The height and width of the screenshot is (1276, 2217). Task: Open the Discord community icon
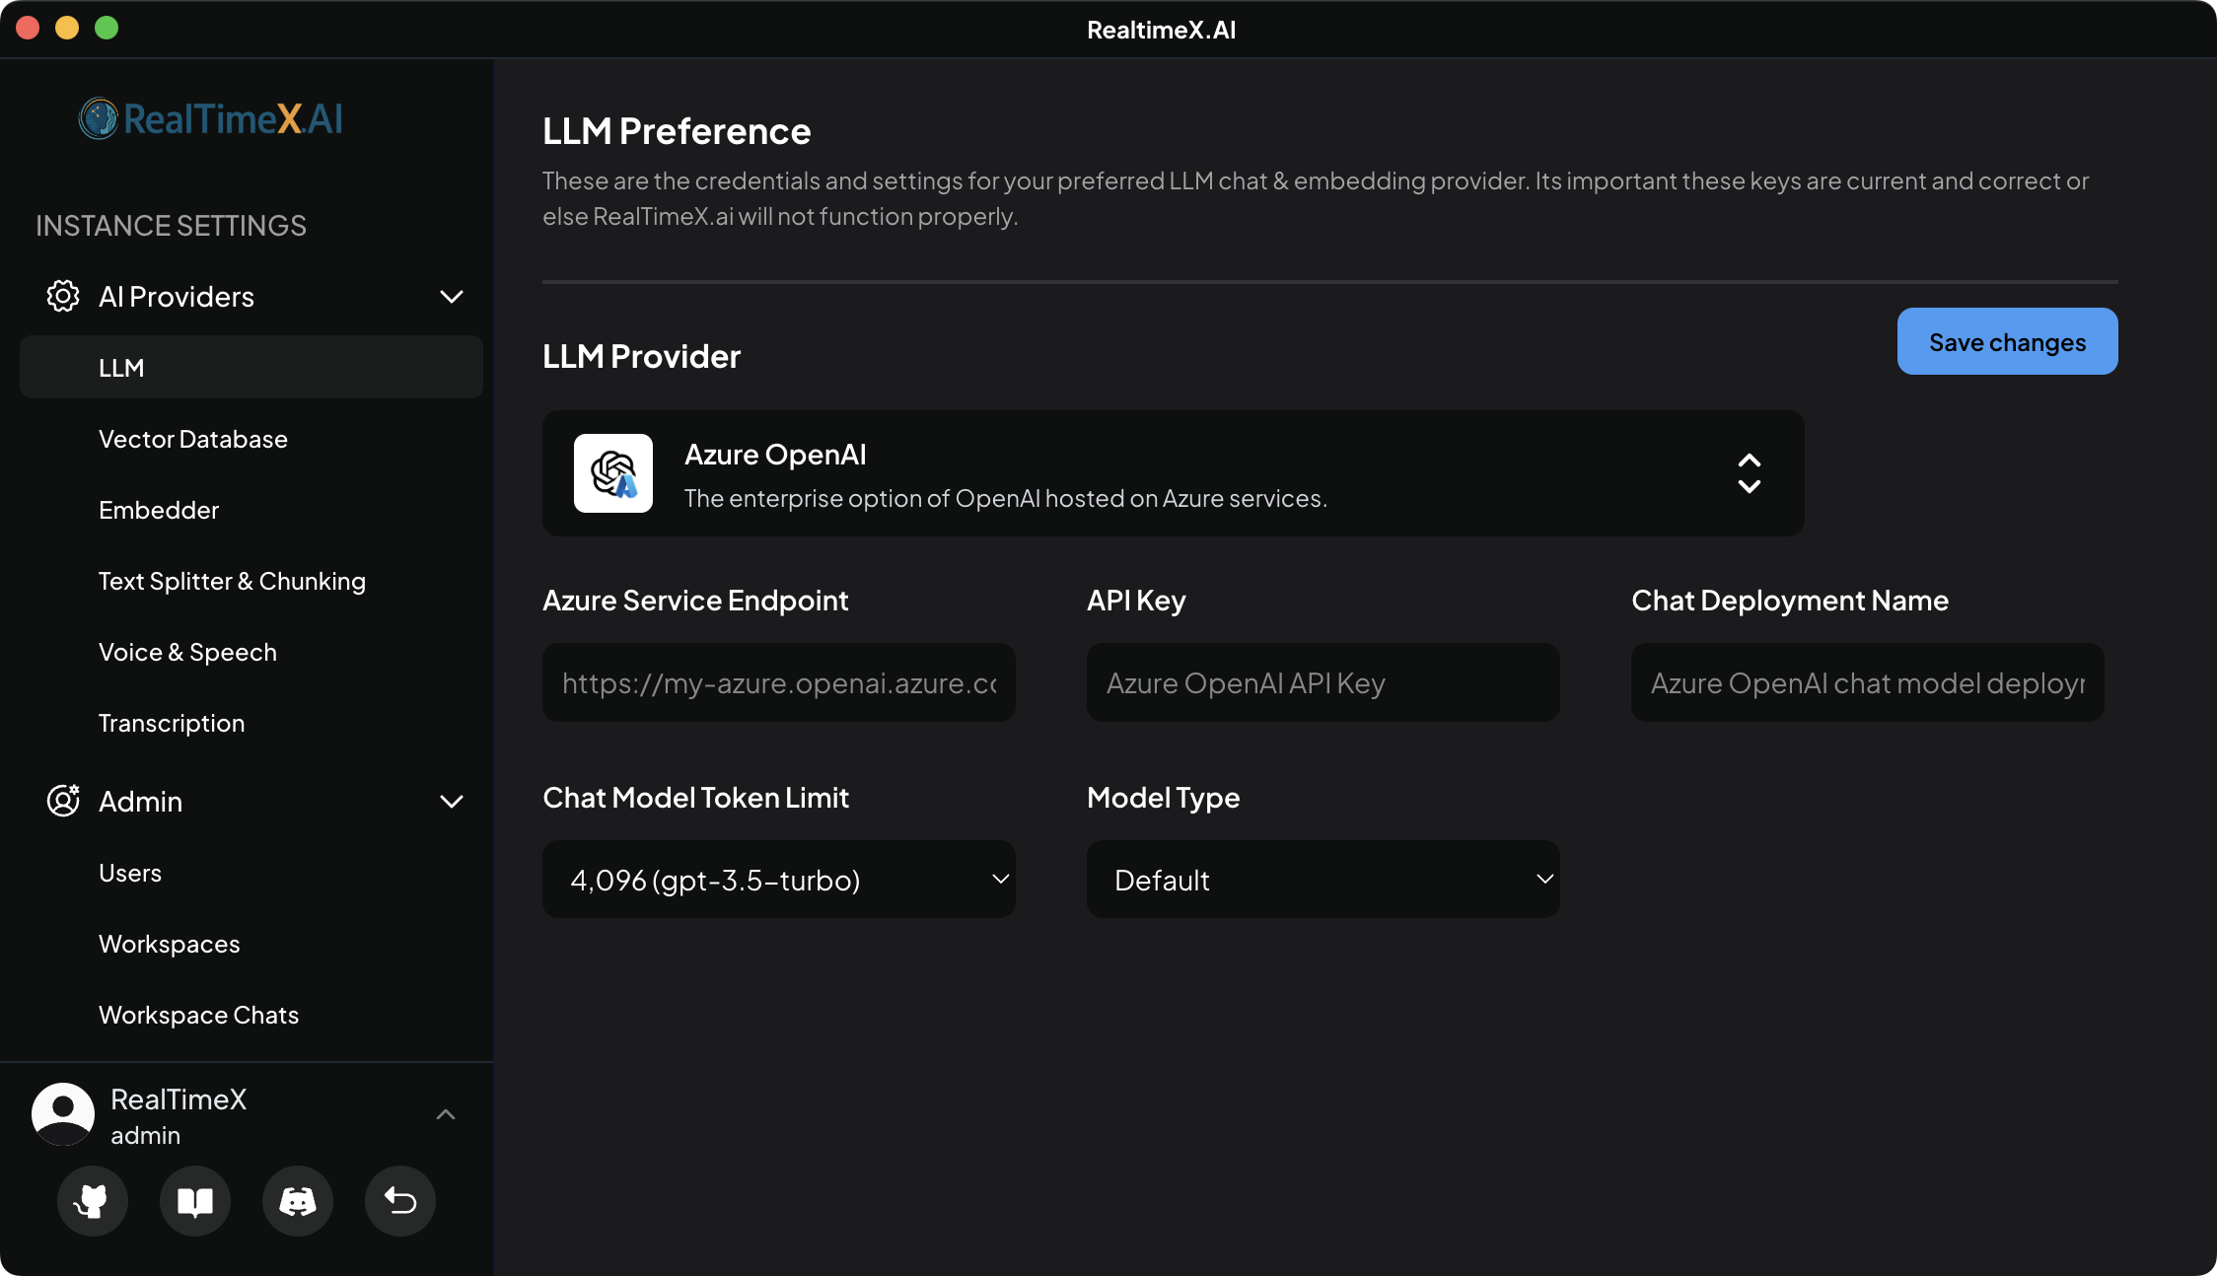(297, 1201)
